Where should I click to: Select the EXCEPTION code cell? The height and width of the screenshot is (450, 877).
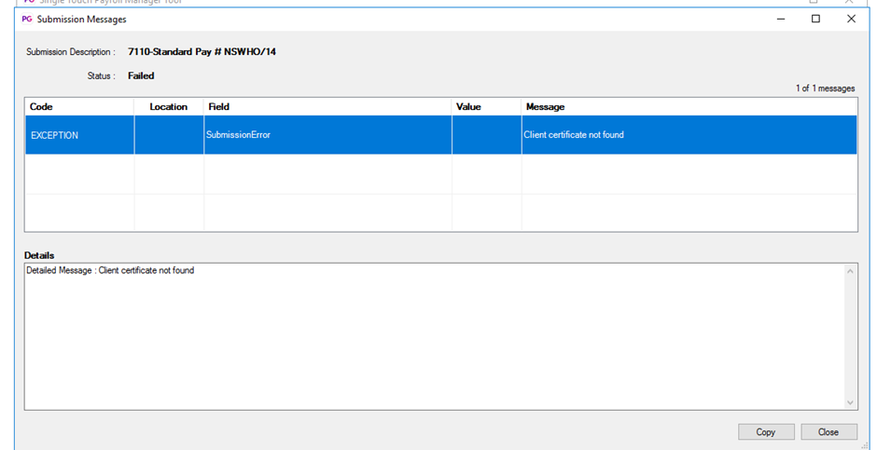click(x=79, y=135)
